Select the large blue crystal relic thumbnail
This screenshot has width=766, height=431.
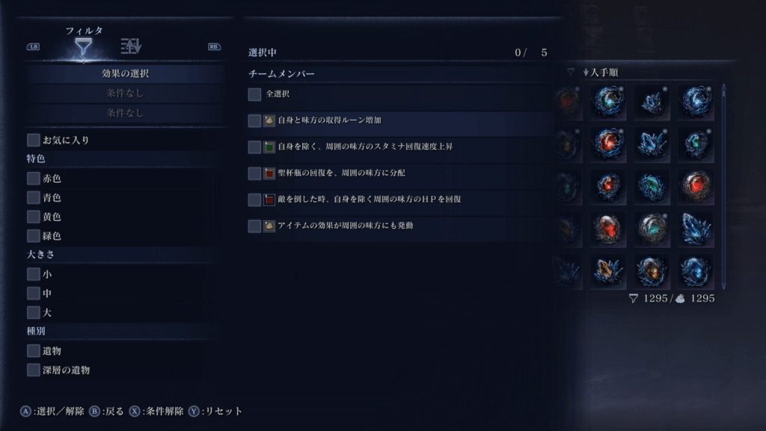[x=696, y=229]
